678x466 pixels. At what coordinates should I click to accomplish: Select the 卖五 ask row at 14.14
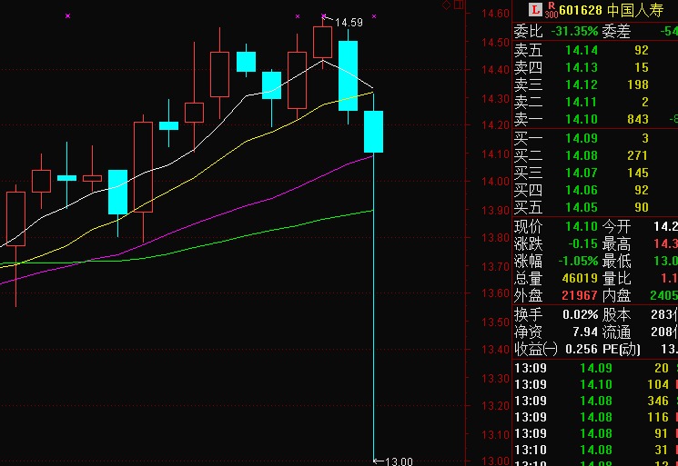pos(582,50)
